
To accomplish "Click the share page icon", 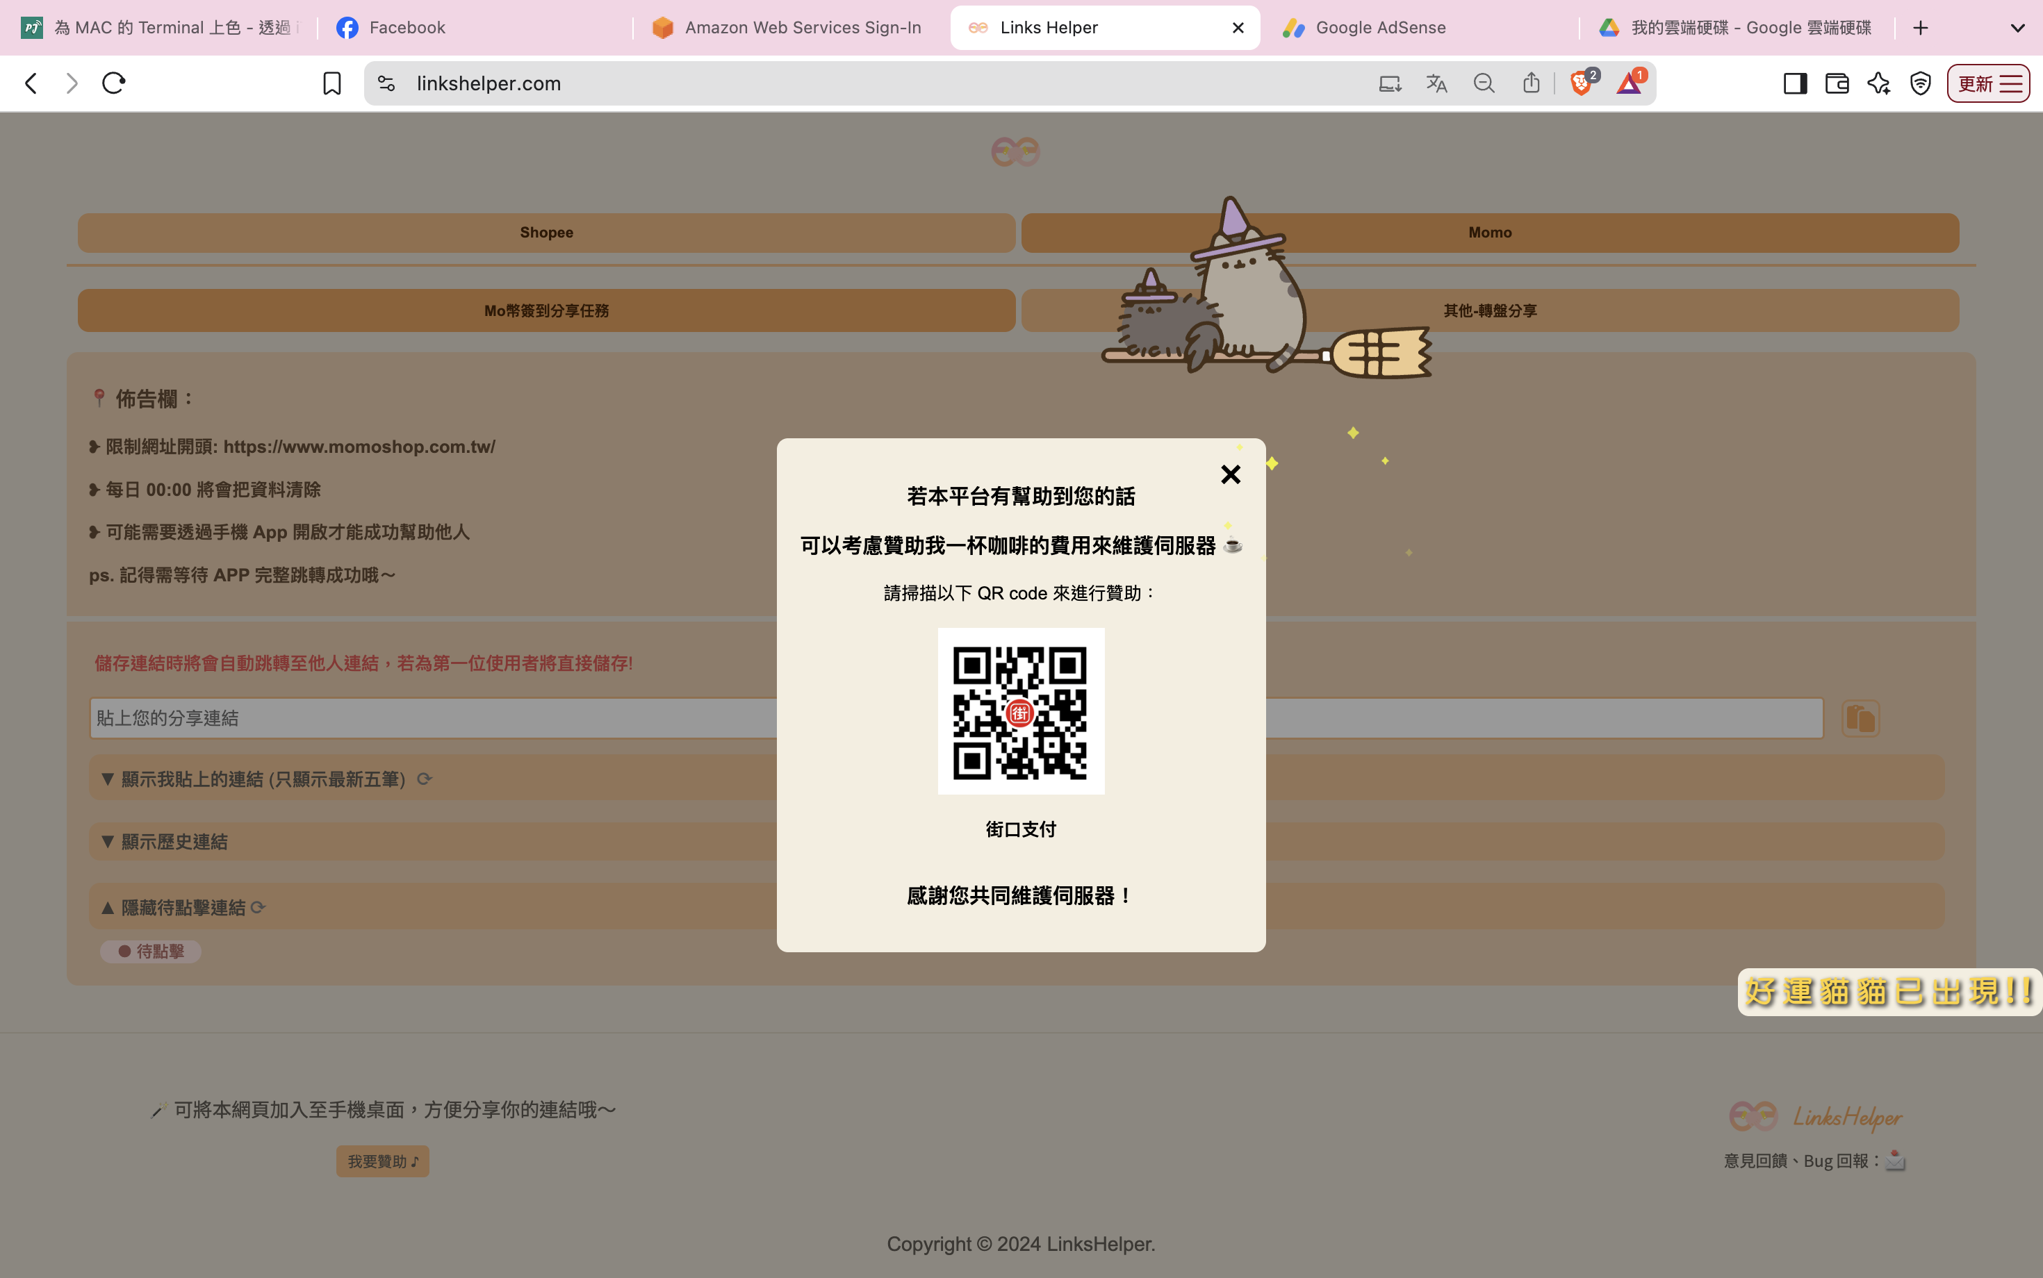I will click(1532, 83).
